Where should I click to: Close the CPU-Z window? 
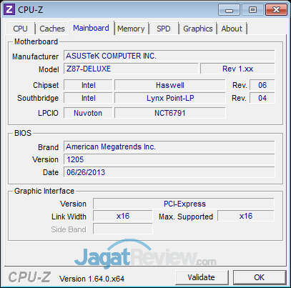coord(276,10)
